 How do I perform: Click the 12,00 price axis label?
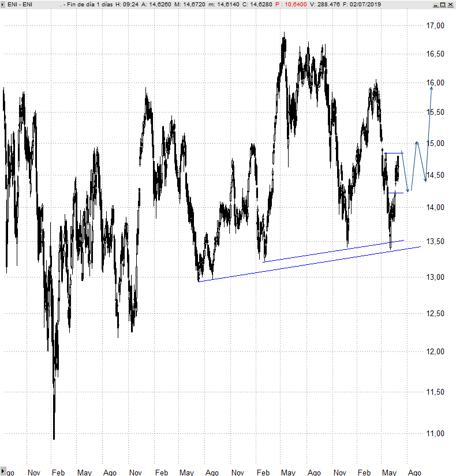coord(435,352)
